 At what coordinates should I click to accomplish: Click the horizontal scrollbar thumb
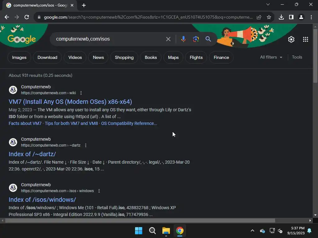[x=140, y=220]
